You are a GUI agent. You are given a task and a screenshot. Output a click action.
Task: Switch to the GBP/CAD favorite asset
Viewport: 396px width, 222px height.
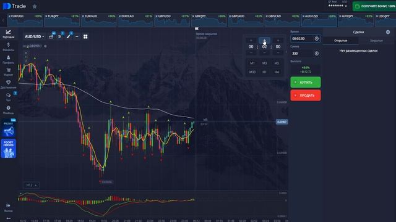point(282,20)
